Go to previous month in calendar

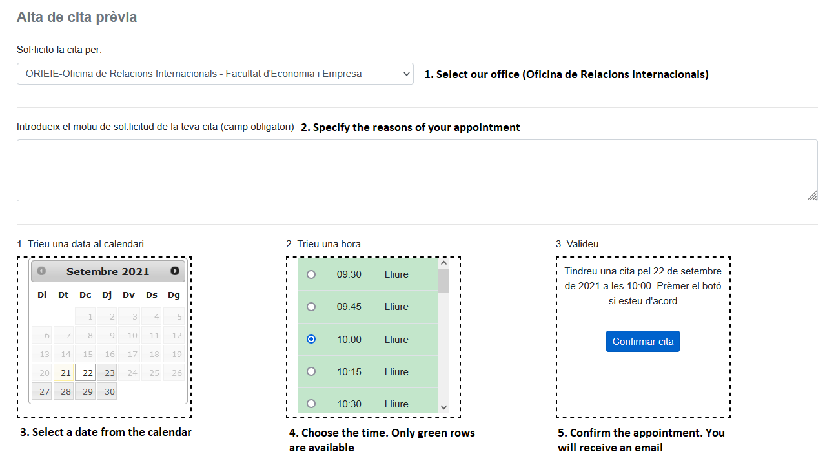pyautogui.click(x=41, y=271)
